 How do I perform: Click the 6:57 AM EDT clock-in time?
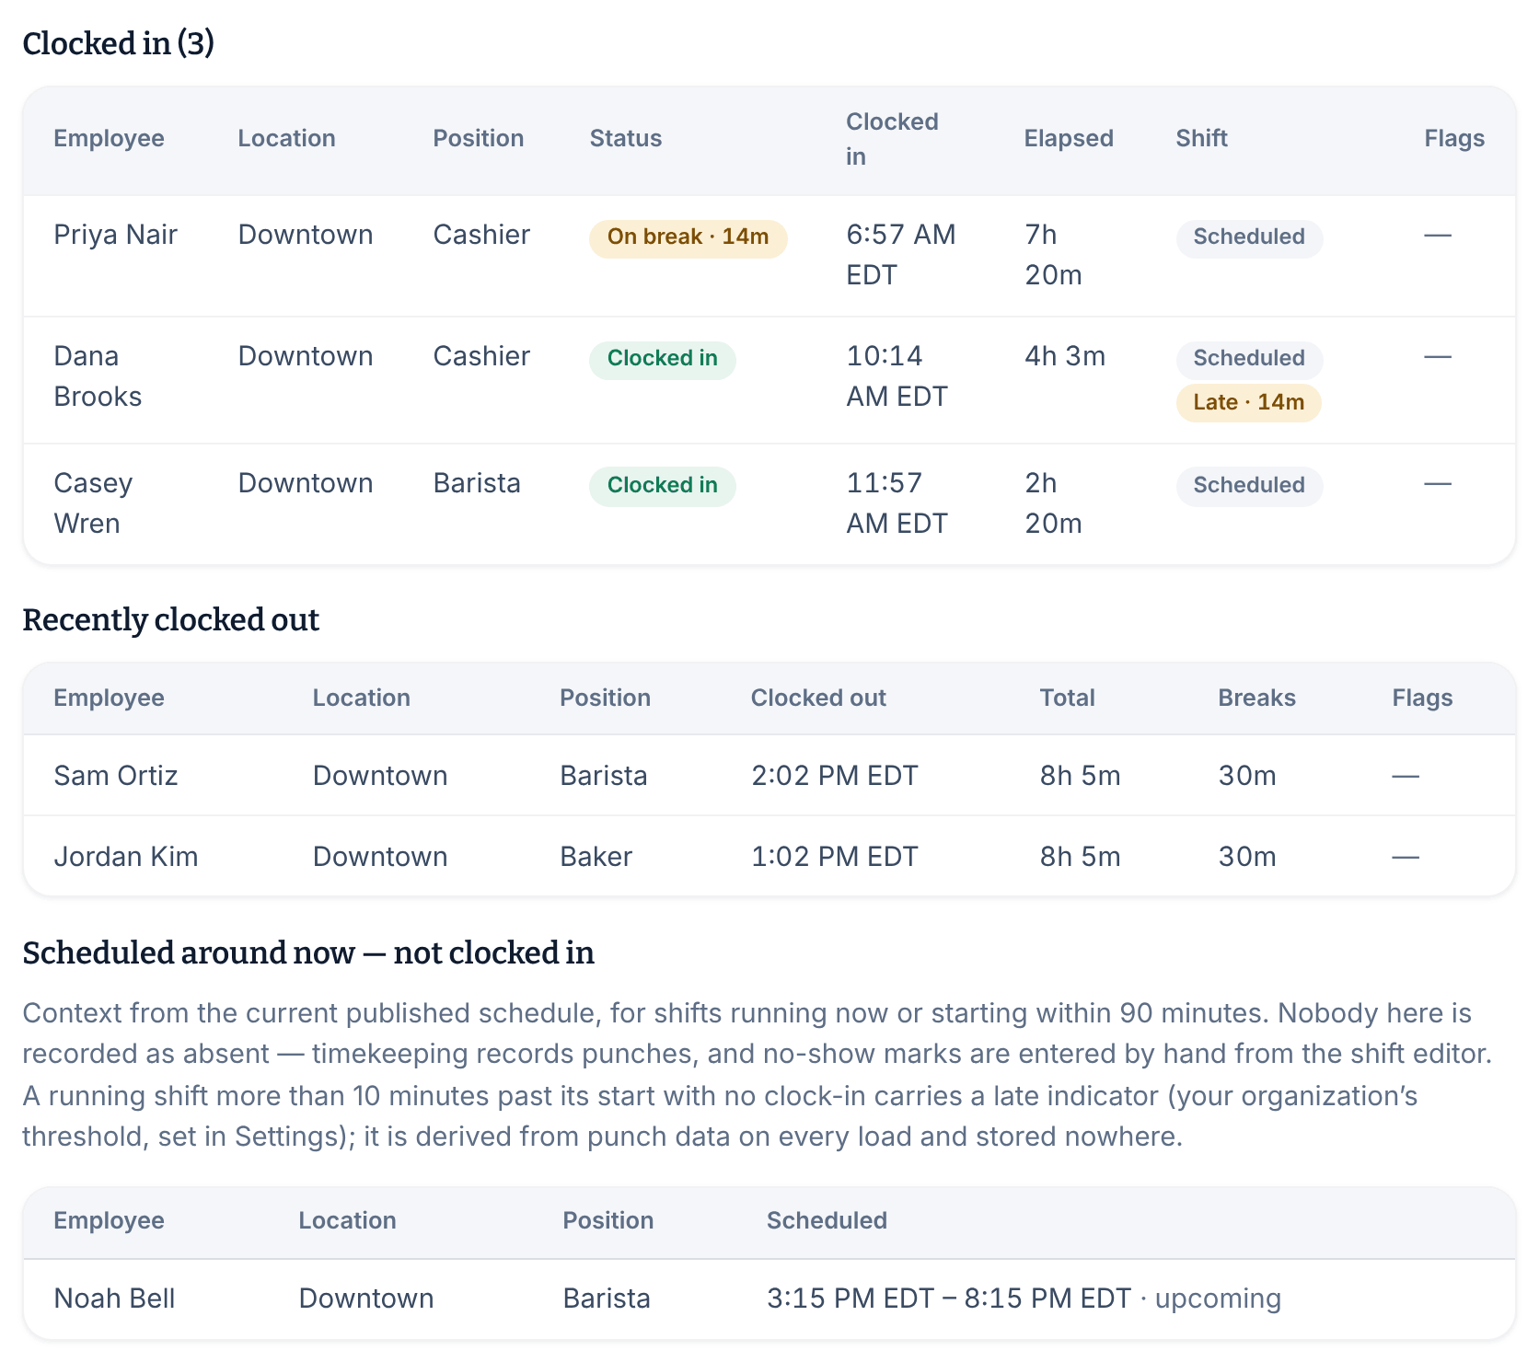901,255
